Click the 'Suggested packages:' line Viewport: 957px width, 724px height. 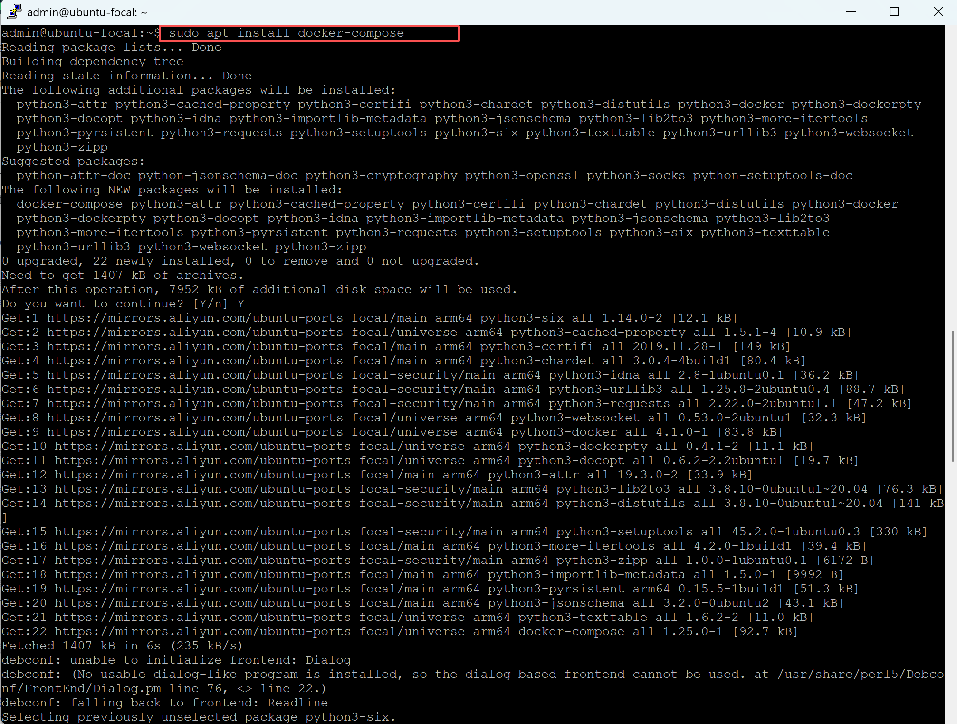pyautogui.click(x=73, y=162)
